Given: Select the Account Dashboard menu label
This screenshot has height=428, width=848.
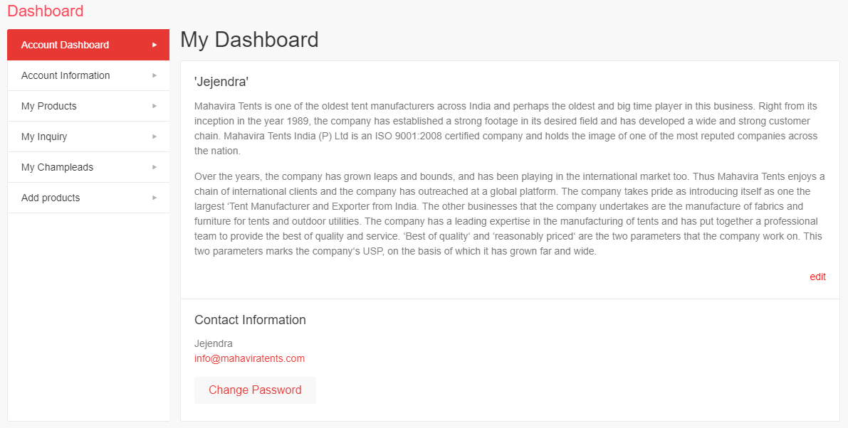Looking at the screenshot, I should pyautogui.click(x=65, y=45).
